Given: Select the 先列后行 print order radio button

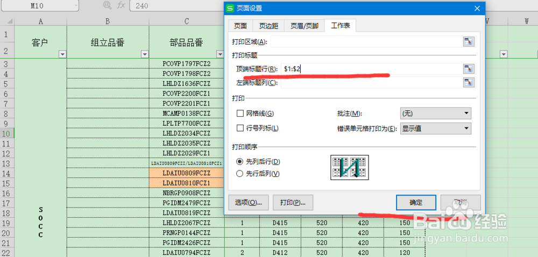Looking at the screenshot, I should coord(240,161).
